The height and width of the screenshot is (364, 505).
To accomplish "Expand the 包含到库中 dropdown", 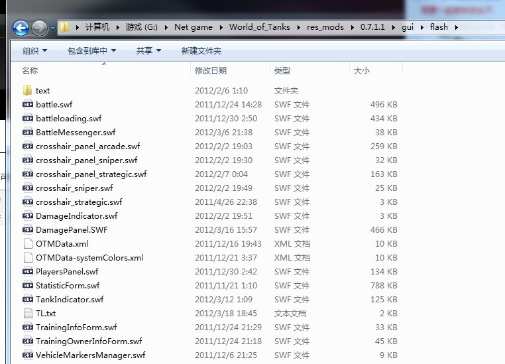I will (91, 50).
